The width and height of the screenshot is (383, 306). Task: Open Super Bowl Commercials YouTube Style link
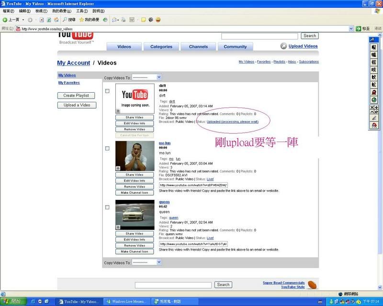click(284, 285)
